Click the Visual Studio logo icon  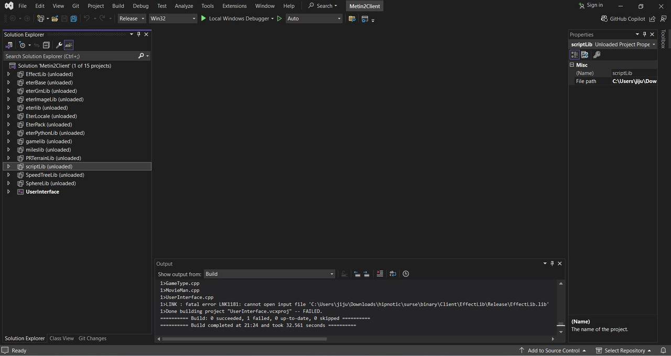point(9,6)
